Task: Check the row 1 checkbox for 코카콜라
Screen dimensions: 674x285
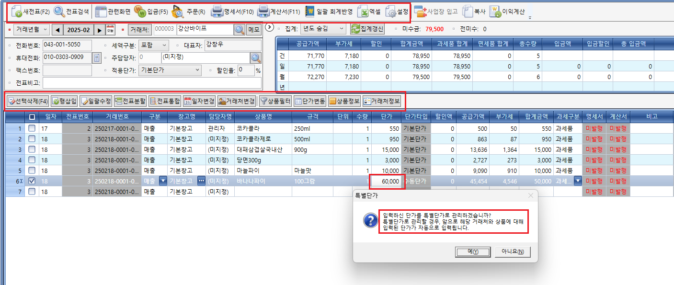Action: click(x=32, y=128)
